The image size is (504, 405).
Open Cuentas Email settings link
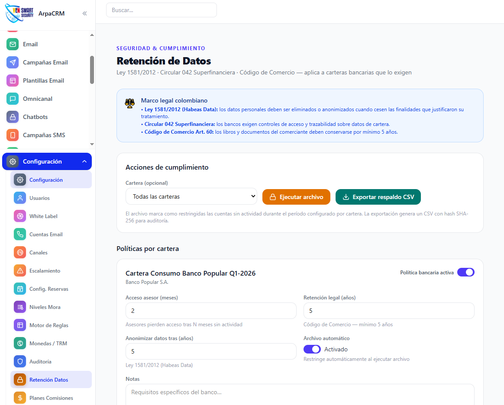click(51, 234)
